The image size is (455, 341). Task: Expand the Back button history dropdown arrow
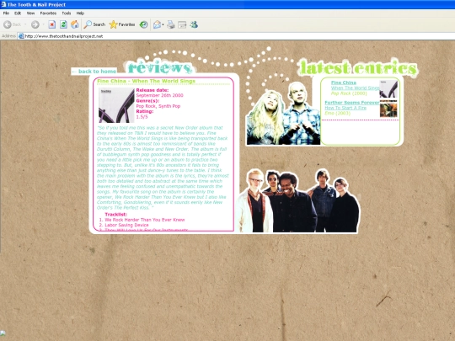point(25,24)
